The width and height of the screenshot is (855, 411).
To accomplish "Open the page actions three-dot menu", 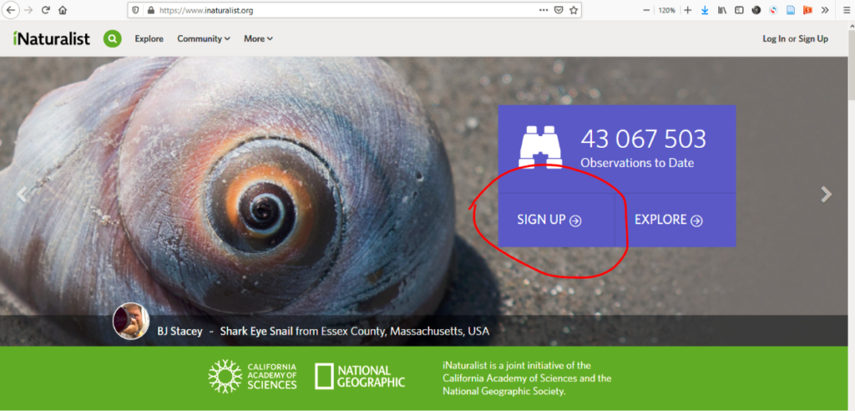I will pyautogui.click(x=544, y=10).
